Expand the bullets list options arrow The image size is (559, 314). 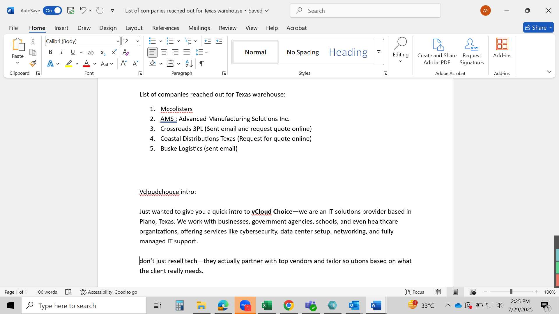click(161, 41)
